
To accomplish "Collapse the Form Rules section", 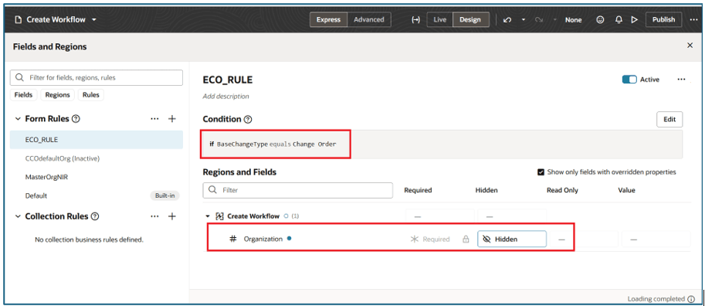I will tap(18, 119).
